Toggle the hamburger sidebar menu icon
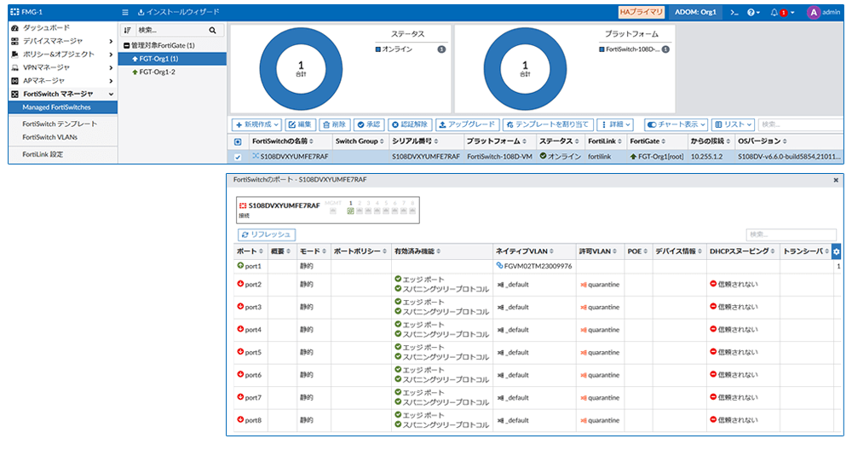Image resolution: width=852 pixels, height=450 pixels. point(125,12)
